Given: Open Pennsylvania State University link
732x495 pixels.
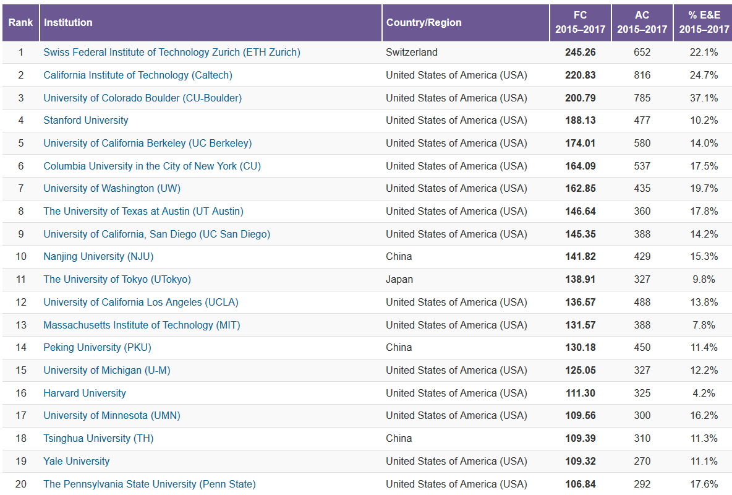Looking at the screenshot, I should coord(150,484).
